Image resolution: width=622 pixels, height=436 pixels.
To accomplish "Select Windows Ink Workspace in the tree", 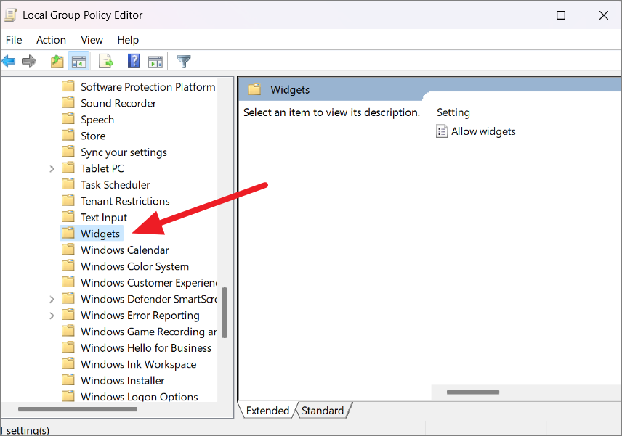I will pos(139,364).
